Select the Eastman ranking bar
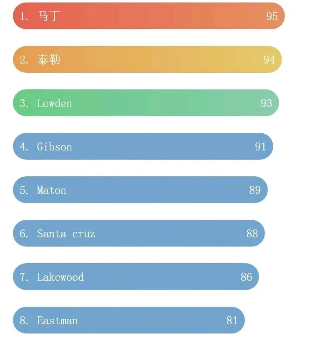 [x=129, y=321]
